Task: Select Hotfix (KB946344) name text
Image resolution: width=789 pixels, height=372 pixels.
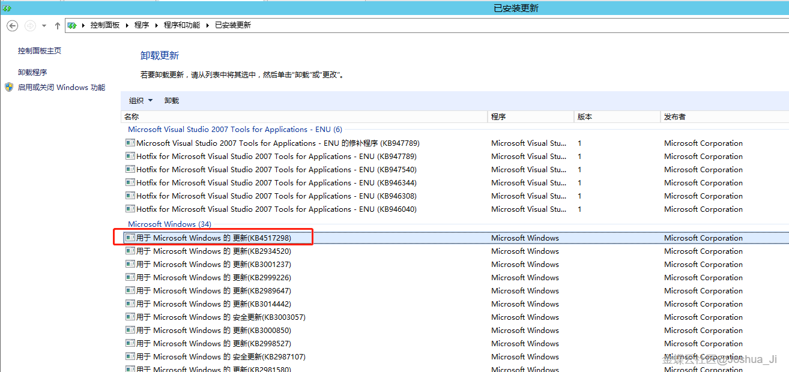Action: pos(276,183)
